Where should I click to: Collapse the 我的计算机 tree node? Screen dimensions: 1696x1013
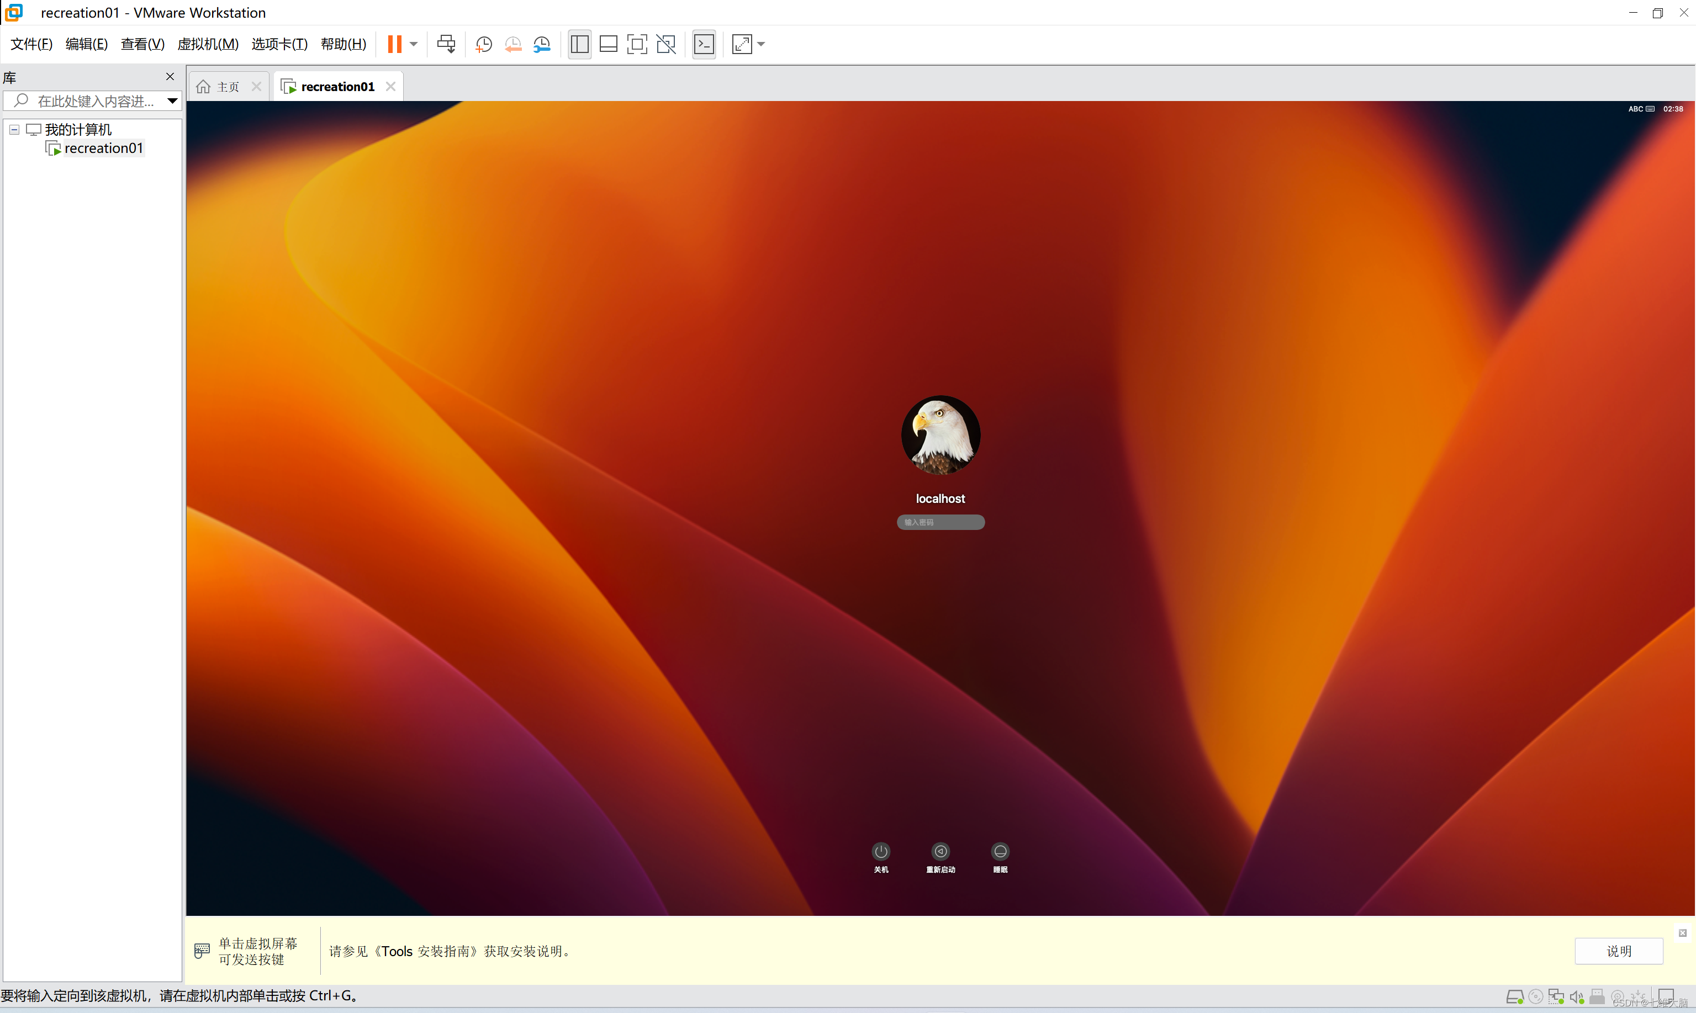click(14, 130)
